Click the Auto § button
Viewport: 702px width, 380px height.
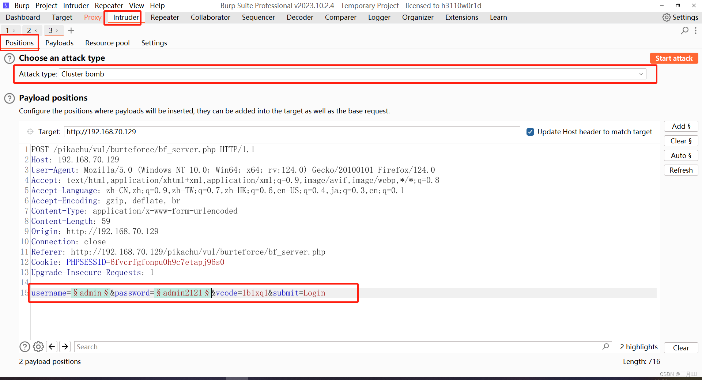(x=681, y=155)
